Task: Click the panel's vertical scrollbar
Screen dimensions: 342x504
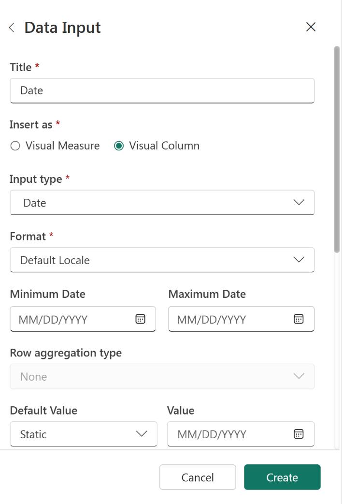Action: [337, 149]
